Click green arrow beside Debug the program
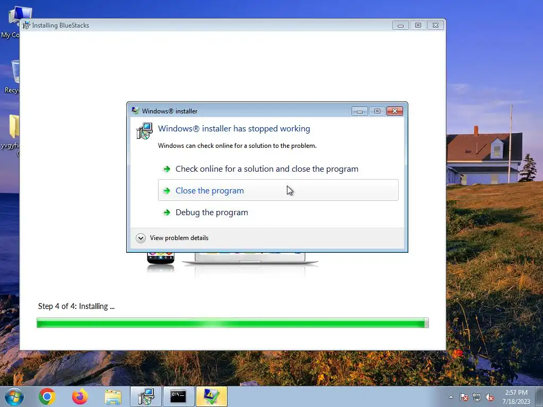This screenshot has height=407, width=543. [167, 212]
